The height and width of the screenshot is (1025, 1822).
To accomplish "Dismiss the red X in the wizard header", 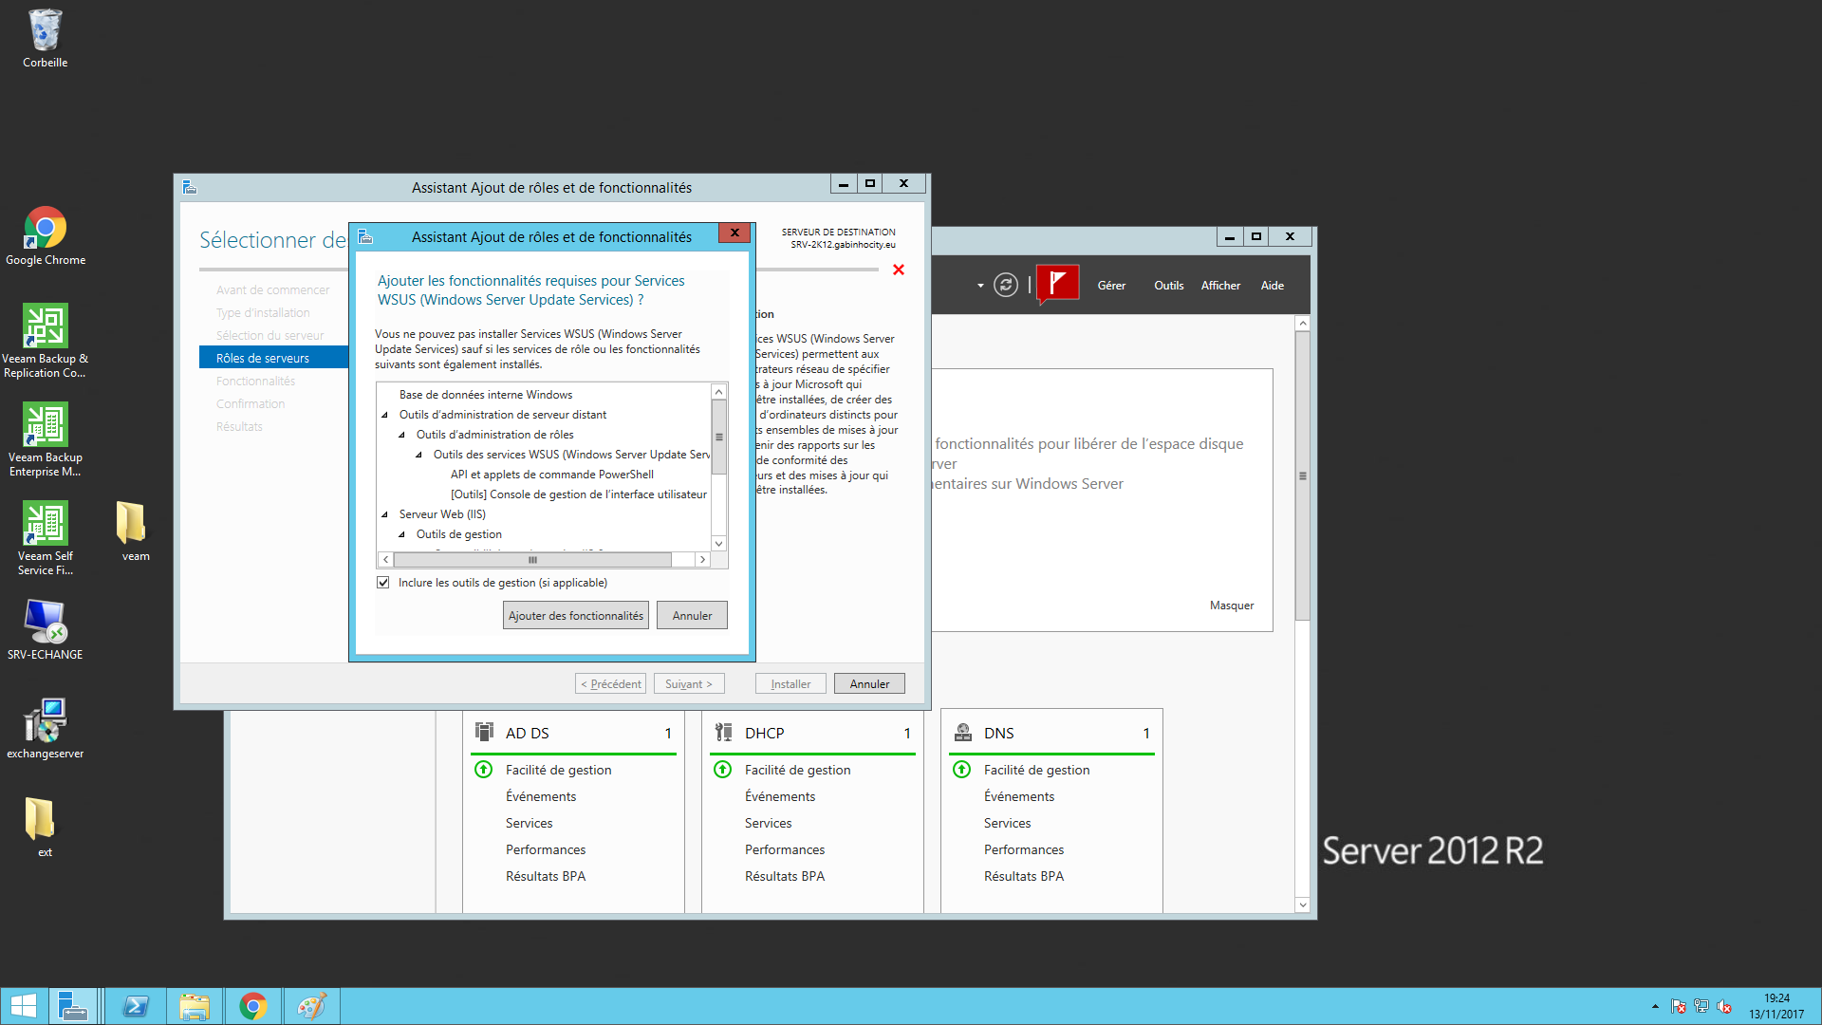I will pos(899,270).
